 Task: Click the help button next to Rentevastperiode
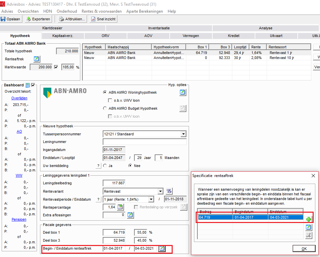98,199
